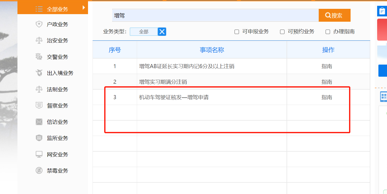Click the scales icon beside 治安业务
This screenshot has width=387, height=194.
point(39,41)
